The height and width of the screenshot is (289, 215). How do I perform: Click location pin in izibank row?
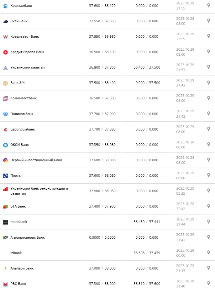(x=208, y=253)
